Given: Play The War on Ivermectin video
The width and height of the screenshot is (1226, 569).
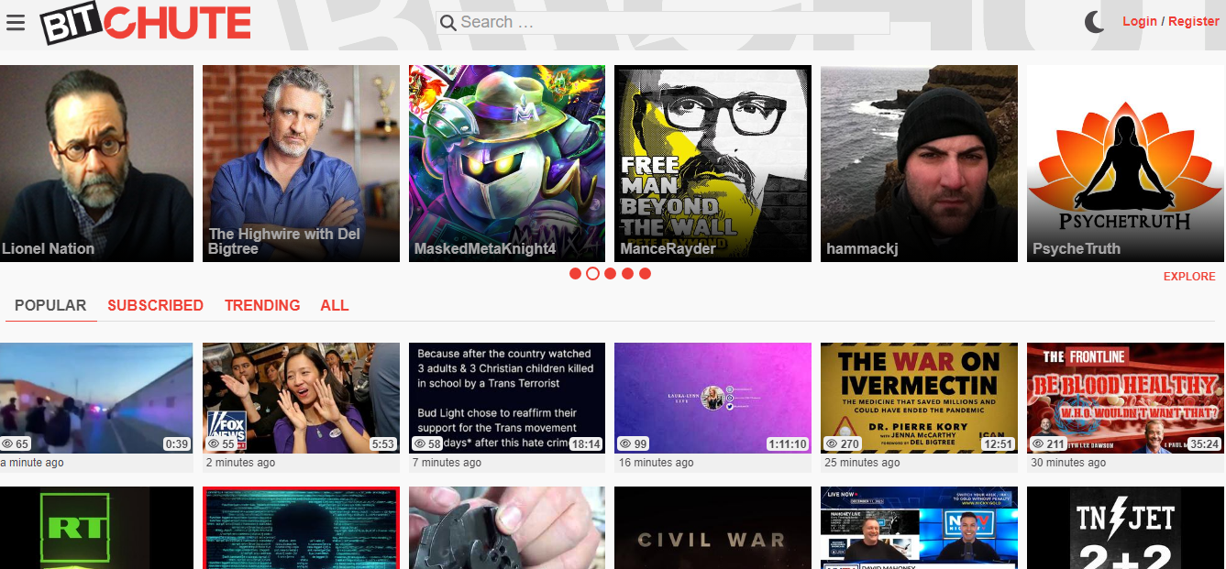Looking at the screenshot, I should click(x=919, y=398).
